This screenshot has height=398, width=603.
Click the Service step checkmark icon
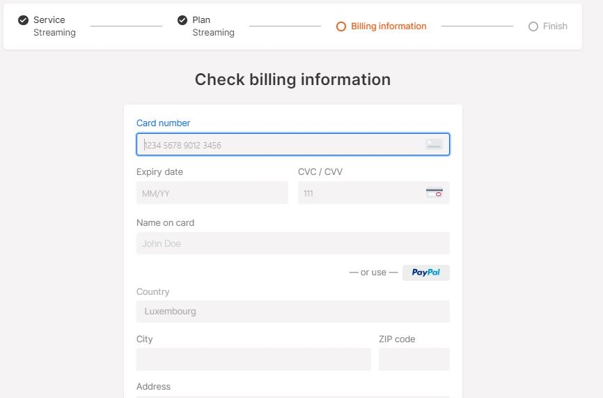point(24,20)
